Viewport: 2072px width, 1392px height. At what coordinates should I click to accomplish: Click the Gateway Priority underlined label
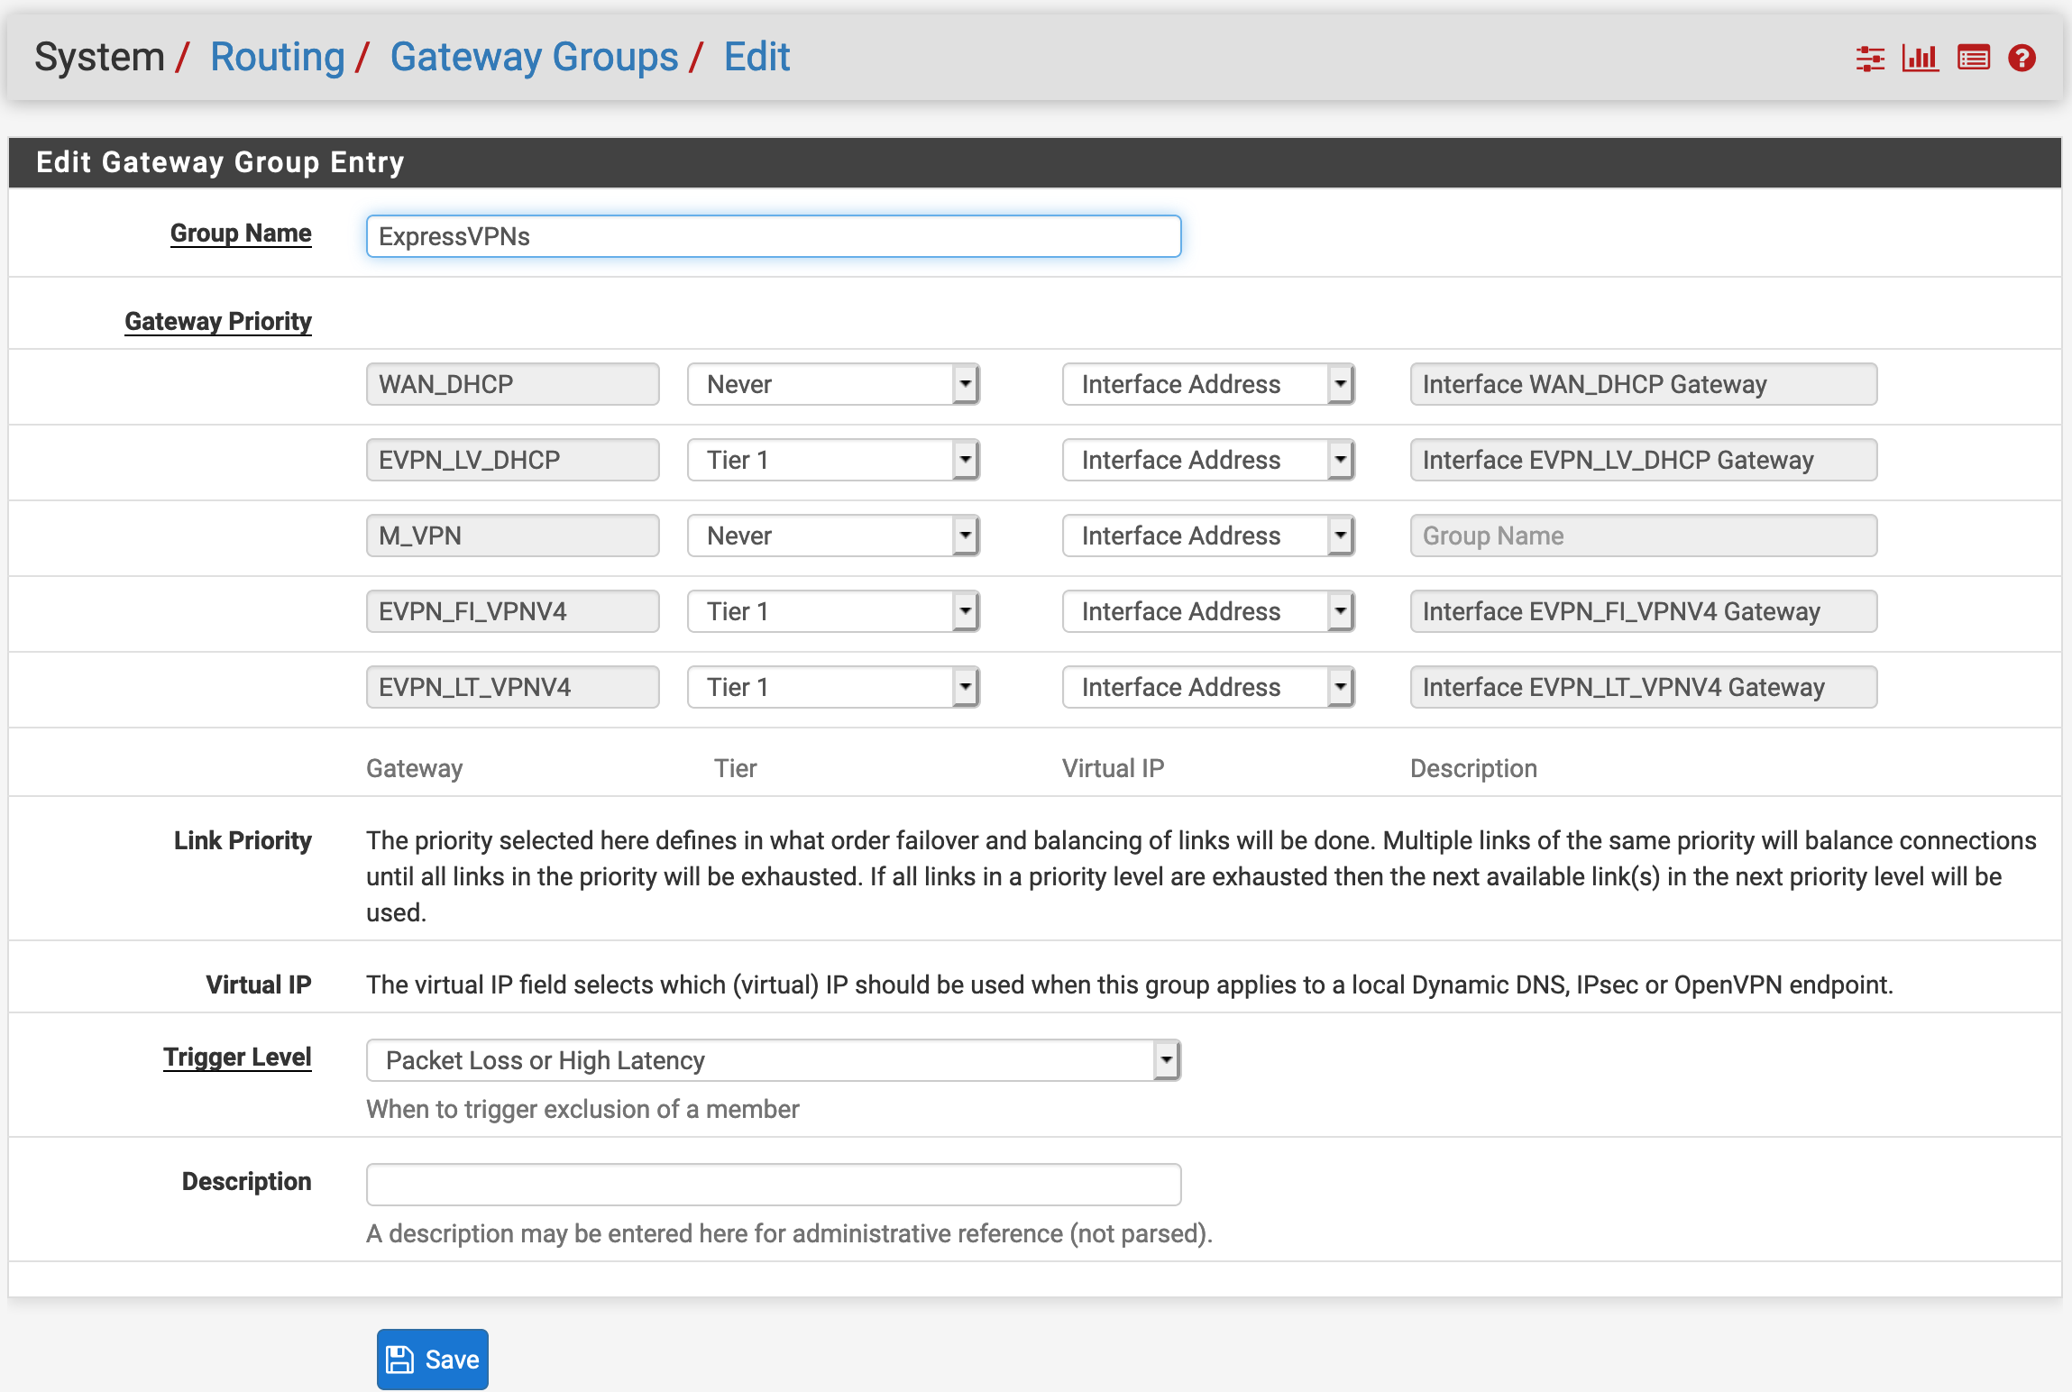[x=218, y=322]
